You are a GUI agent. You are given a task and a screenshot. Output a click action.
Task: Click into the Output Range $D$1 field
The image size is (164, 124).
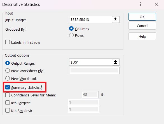91,62
